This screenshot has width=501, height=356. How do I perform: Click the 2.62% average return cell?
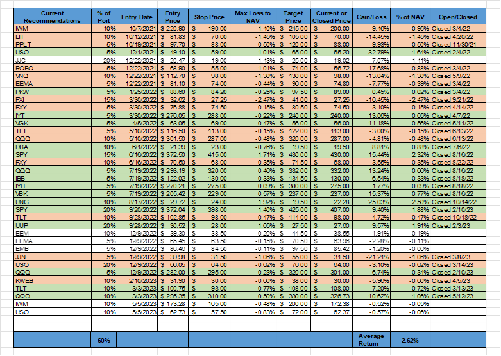(x=410, y=340)
